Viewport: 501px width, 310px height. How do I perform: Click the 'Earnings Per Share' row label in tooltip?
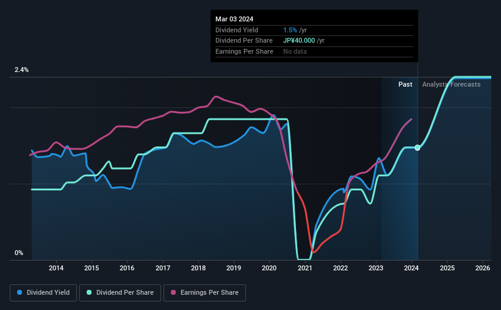[245, 51]
